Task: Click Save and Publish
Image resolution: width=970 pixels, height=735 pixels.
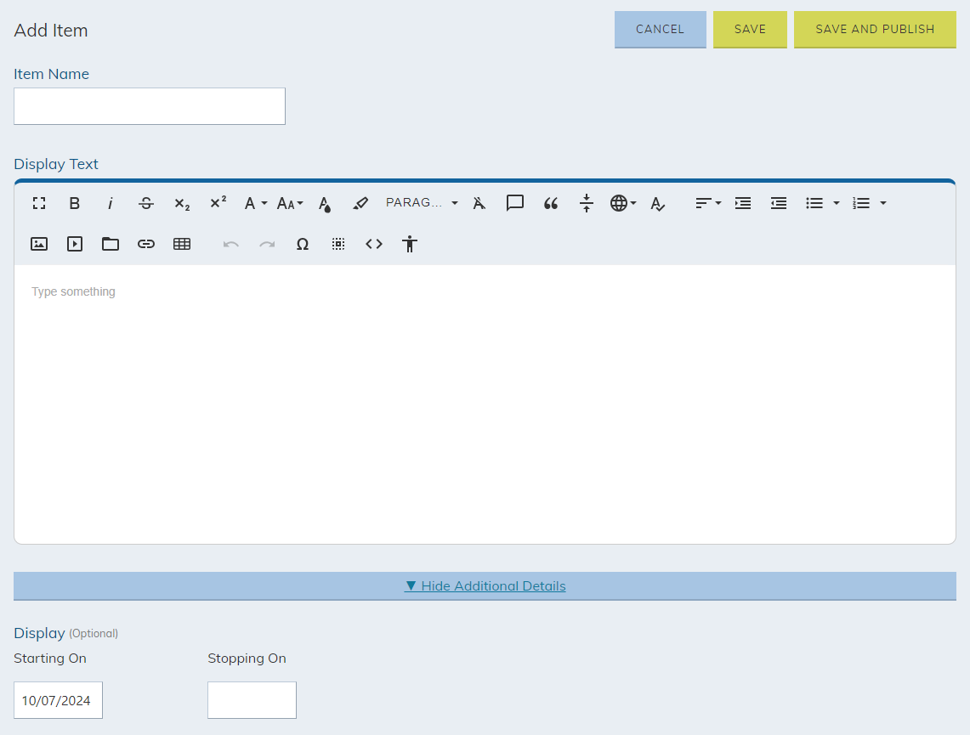Action: coord(875,29)
